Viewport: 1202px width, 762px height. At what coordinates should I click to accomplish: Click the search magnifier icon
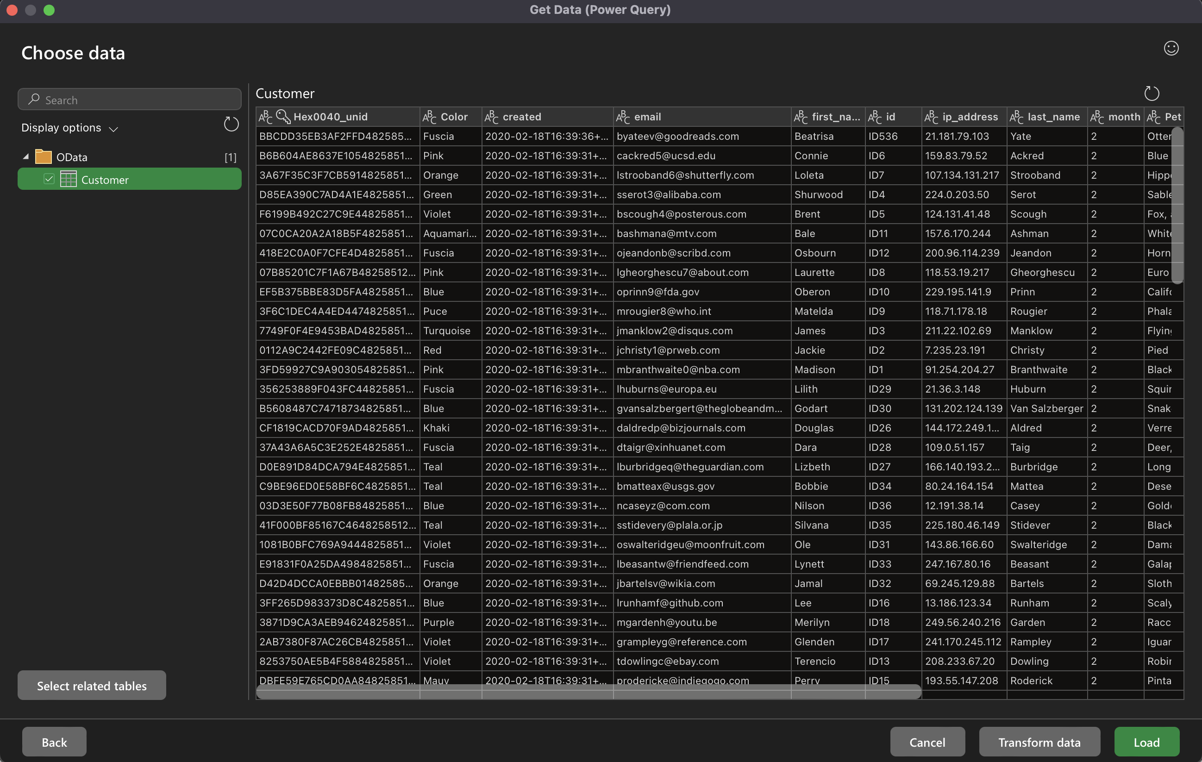(34, 100)
